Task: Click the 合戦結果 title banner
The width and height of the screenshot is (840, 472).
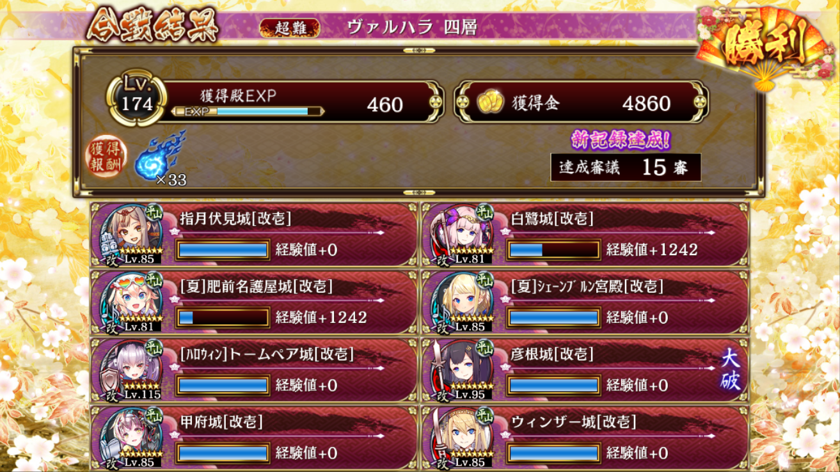Action: tap(152, 27)
